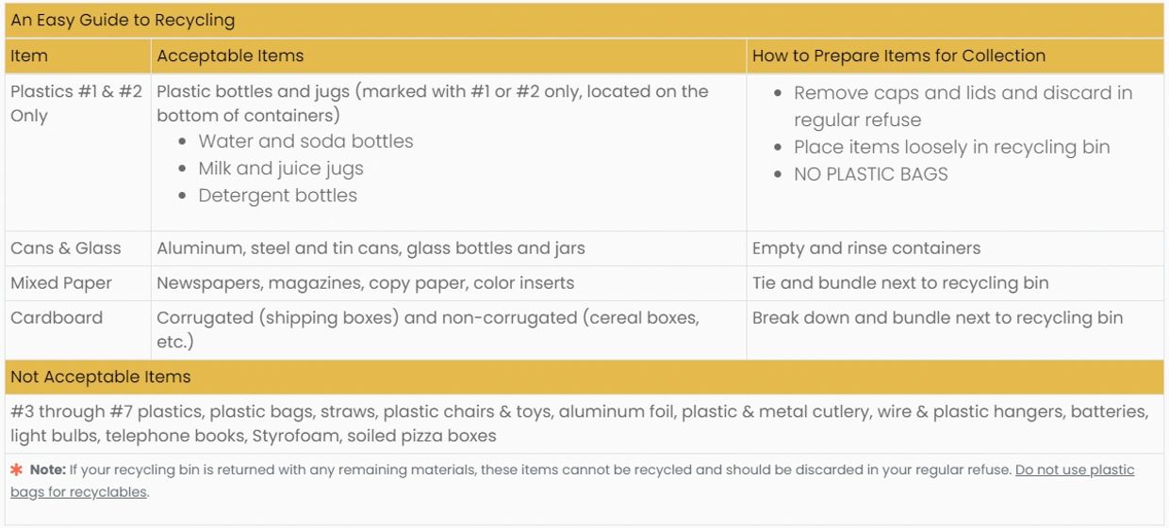Image resolution: width=1169 pixels, height=528 pixels.
Task: Click the "NO PLASTIC BAGS" bullet item
Action: pos(870,174)
